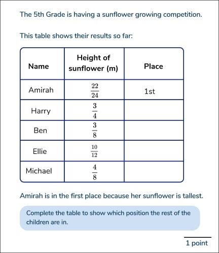
Task: Click Ben's height fraction 3/8
Action: (x=95, y=130)
